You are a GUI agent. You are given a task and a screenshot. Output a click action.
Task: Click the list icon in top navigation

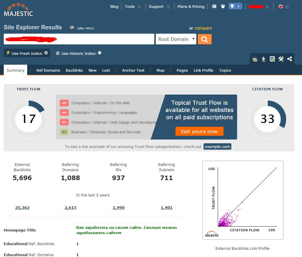point(214,6)
